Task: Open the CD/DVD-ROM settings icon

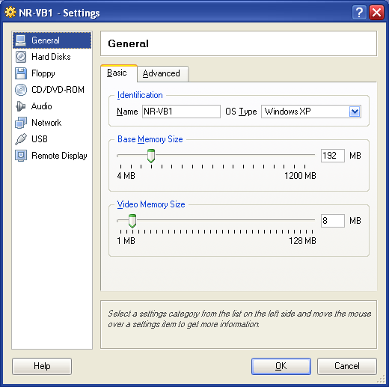Action: click(x=21, y=90)
